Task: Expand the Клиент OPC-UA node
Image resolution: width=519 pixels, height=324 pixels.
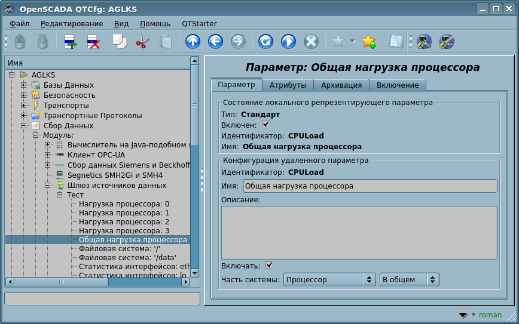Action: [48, 155]
